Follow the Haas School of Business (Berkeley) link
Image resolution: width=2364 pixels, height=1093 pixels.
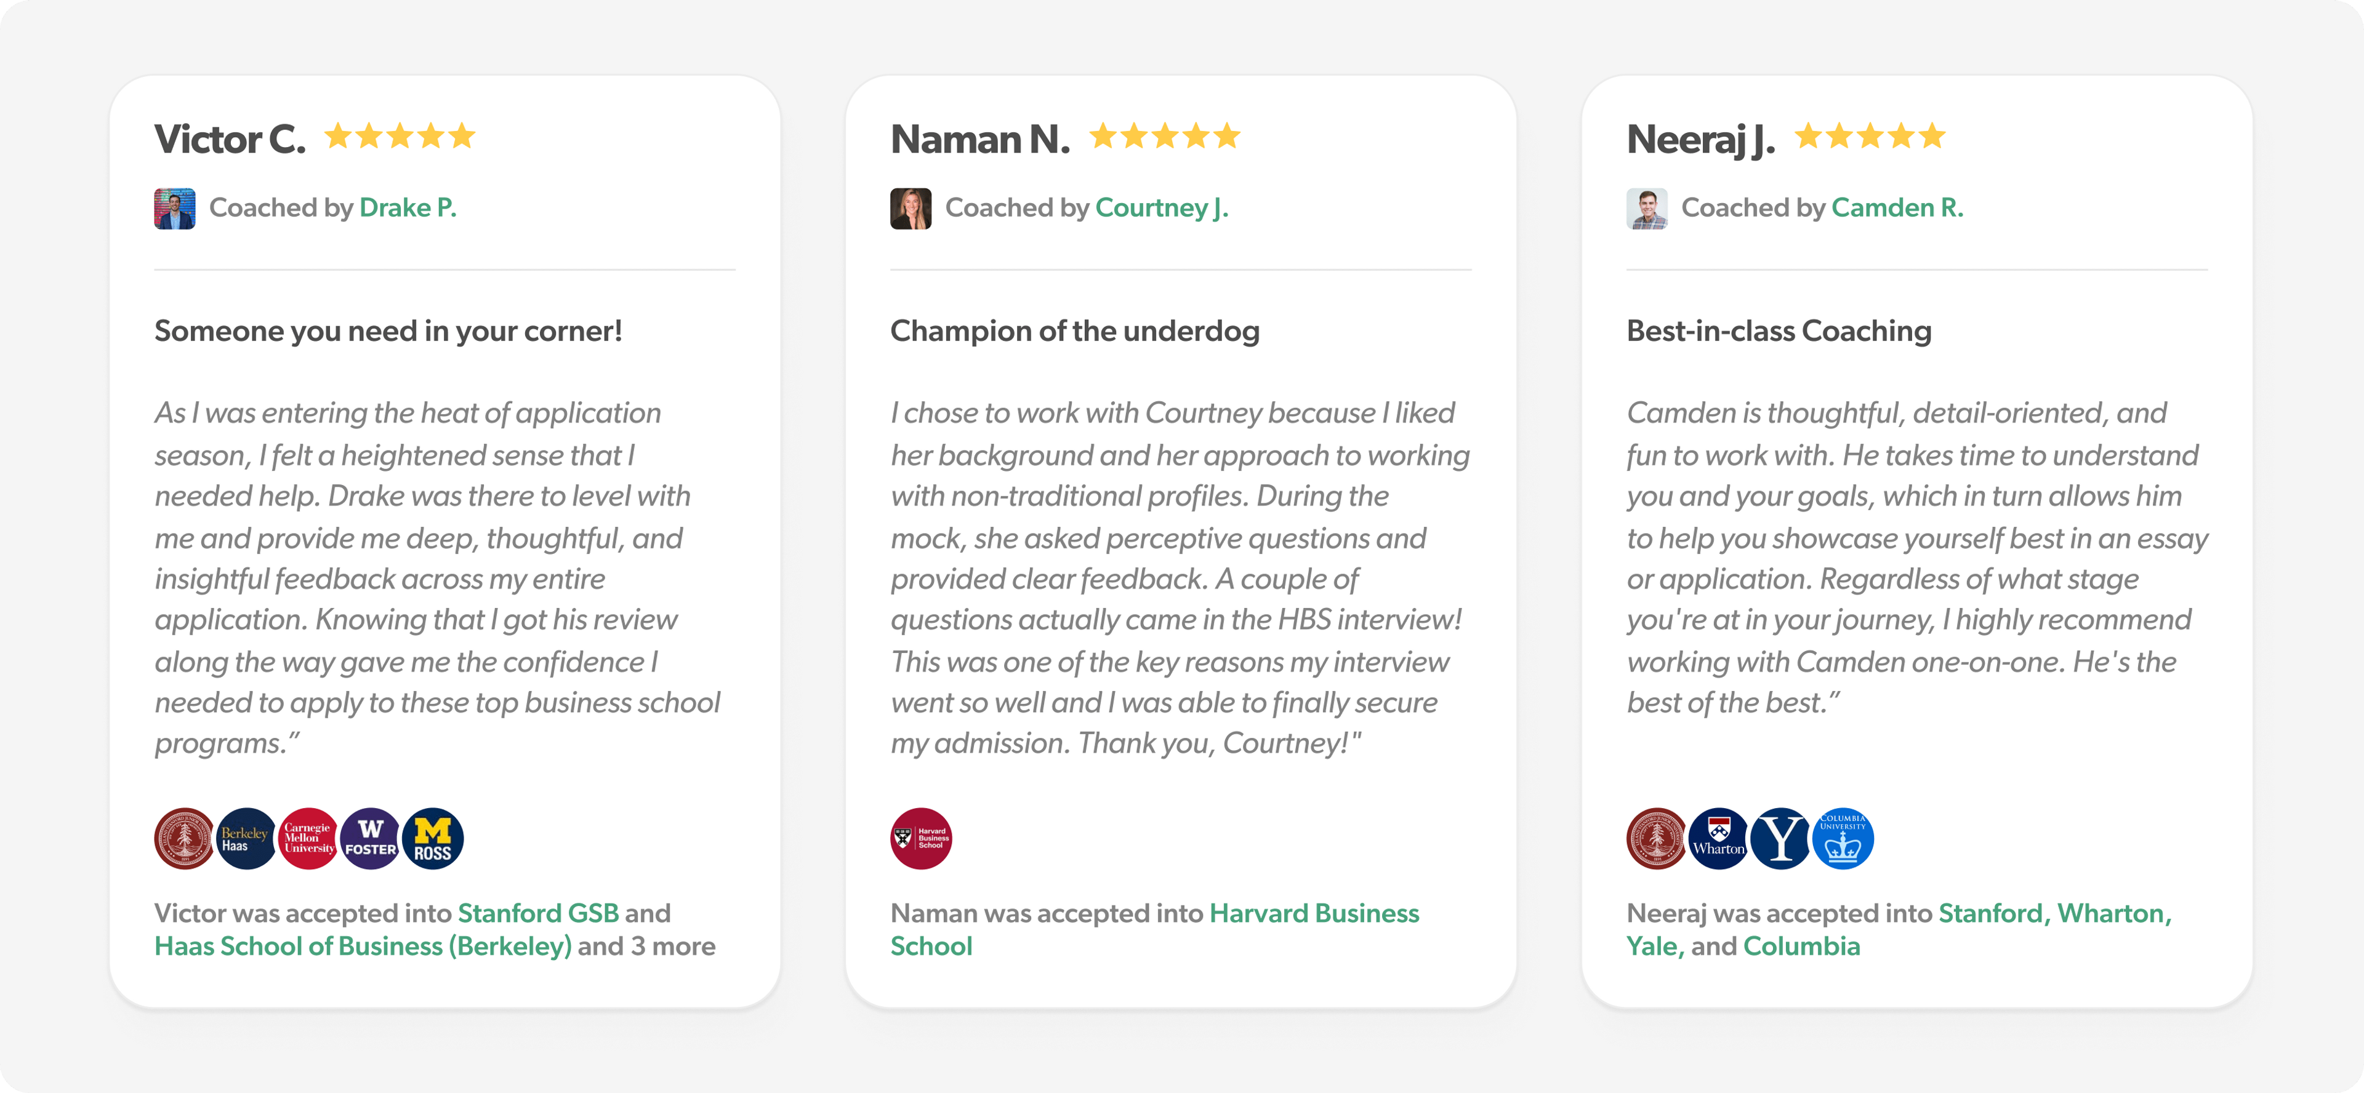click(x=363, y=946)
